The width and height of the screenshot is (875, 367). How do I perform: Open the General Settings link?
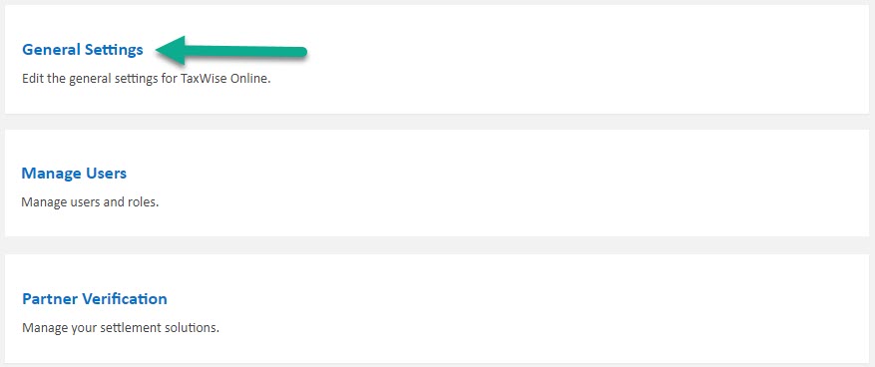click(83, 50)
